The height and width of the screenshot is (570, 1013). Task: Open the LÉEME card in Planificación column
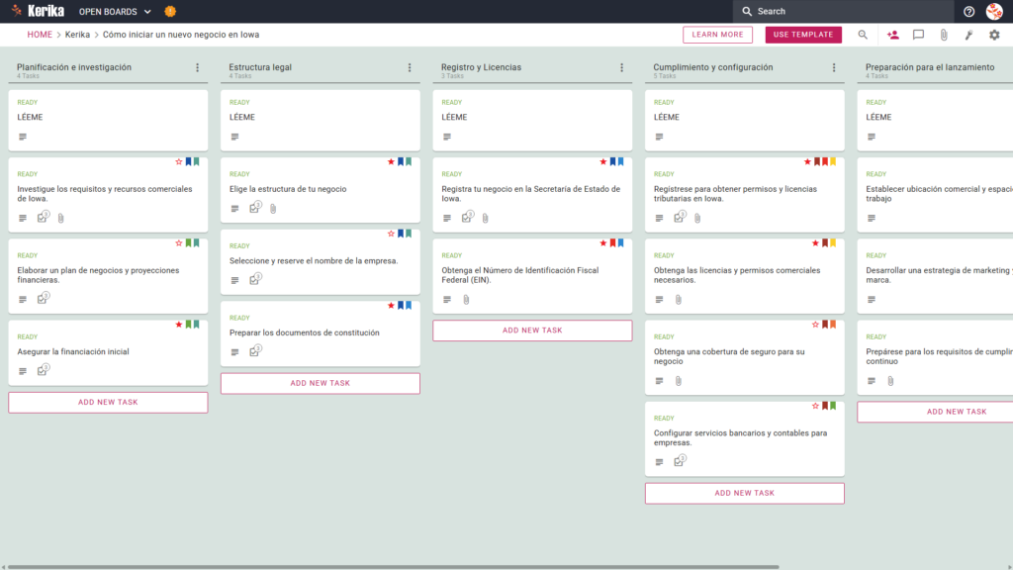point(108,120)
